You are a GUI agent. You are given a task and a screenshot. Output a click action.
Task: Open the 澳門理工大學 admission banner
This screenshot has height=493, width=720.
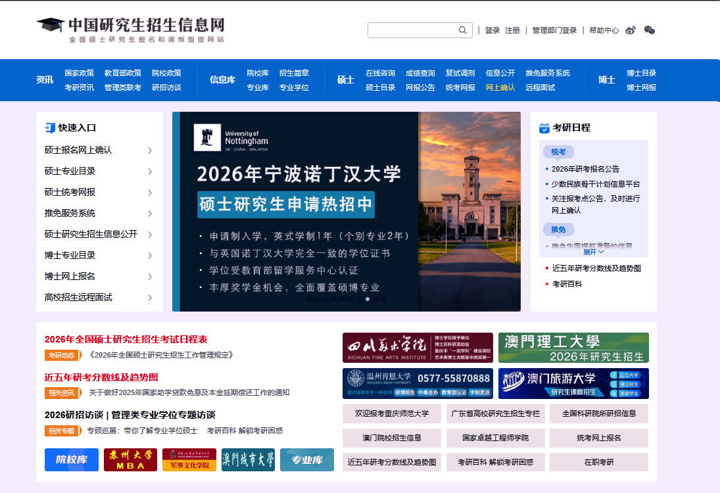[x=573, y=348]
